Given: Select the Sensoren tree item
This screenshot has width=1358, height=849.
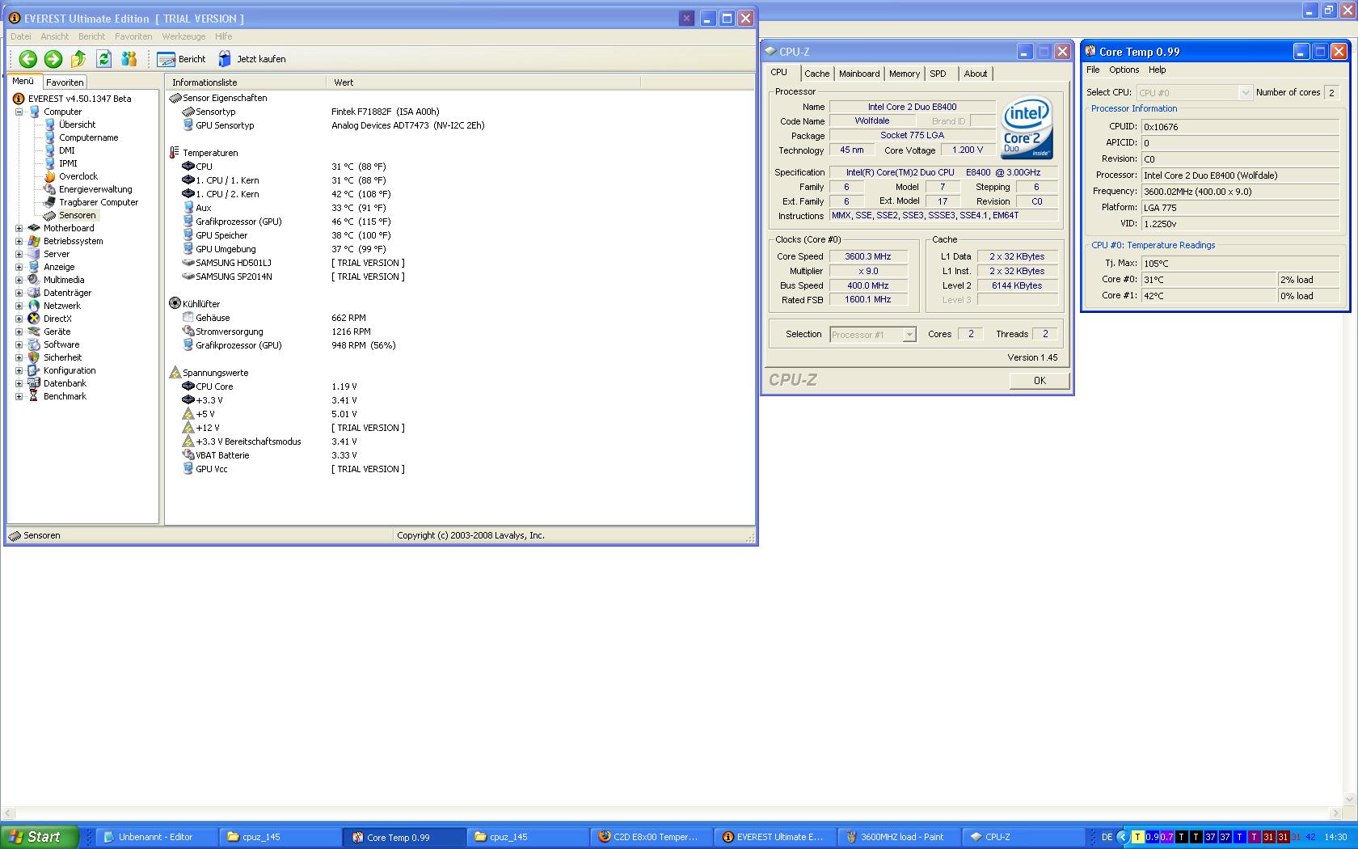Looking at the screenshot, I should tap(78, 215).
